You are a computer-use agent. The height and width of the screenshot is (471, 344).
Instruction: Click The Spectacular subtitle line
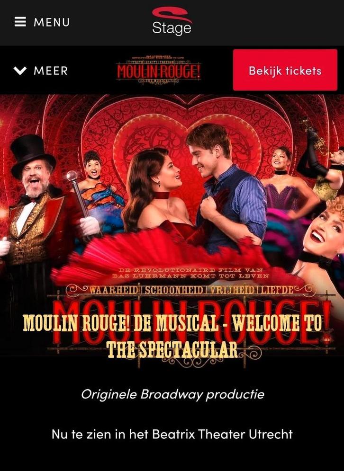(172, 349)
